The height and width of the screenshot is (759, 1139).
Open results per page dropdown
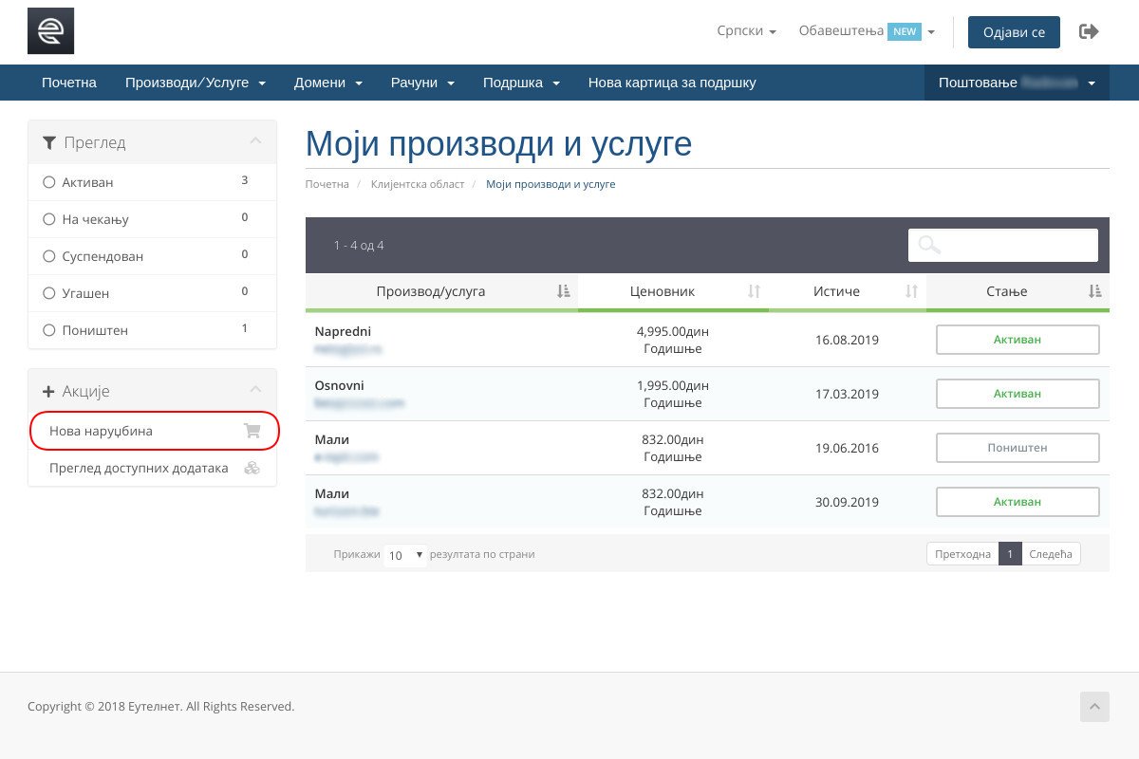pos(405,555)
